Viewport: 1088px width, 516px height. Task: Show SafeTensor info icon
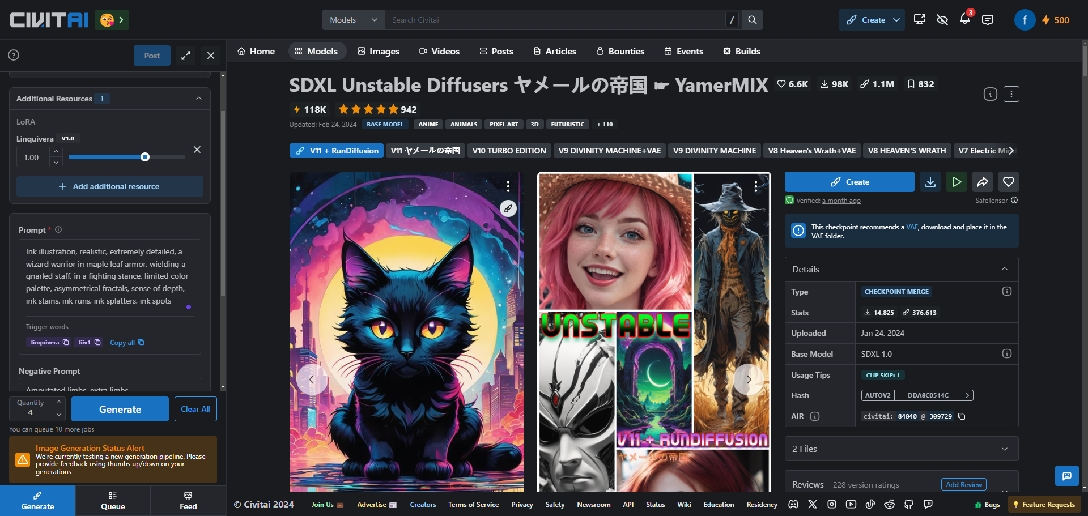pos(1014,200)
